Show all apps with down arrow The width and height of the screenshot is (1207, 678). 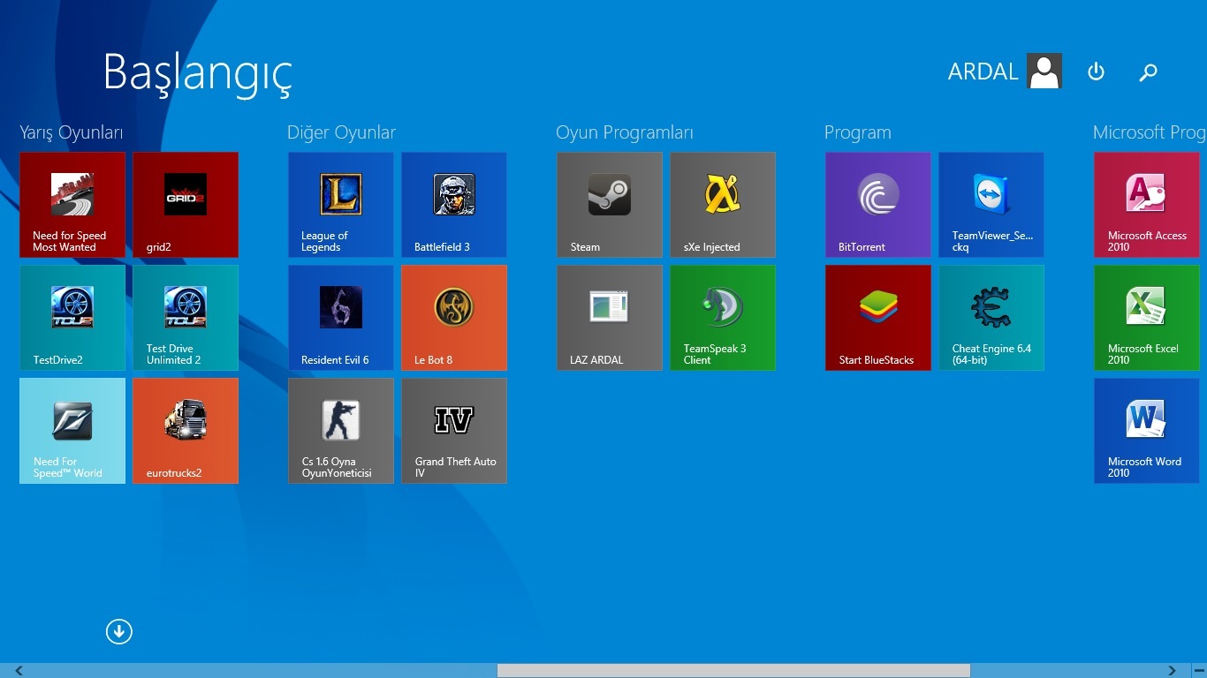pos(119,631)
